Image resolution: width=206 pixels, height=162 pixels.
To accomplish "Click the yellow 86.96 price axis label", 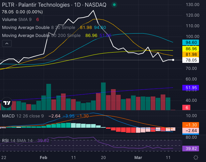I will coord(191,49).
